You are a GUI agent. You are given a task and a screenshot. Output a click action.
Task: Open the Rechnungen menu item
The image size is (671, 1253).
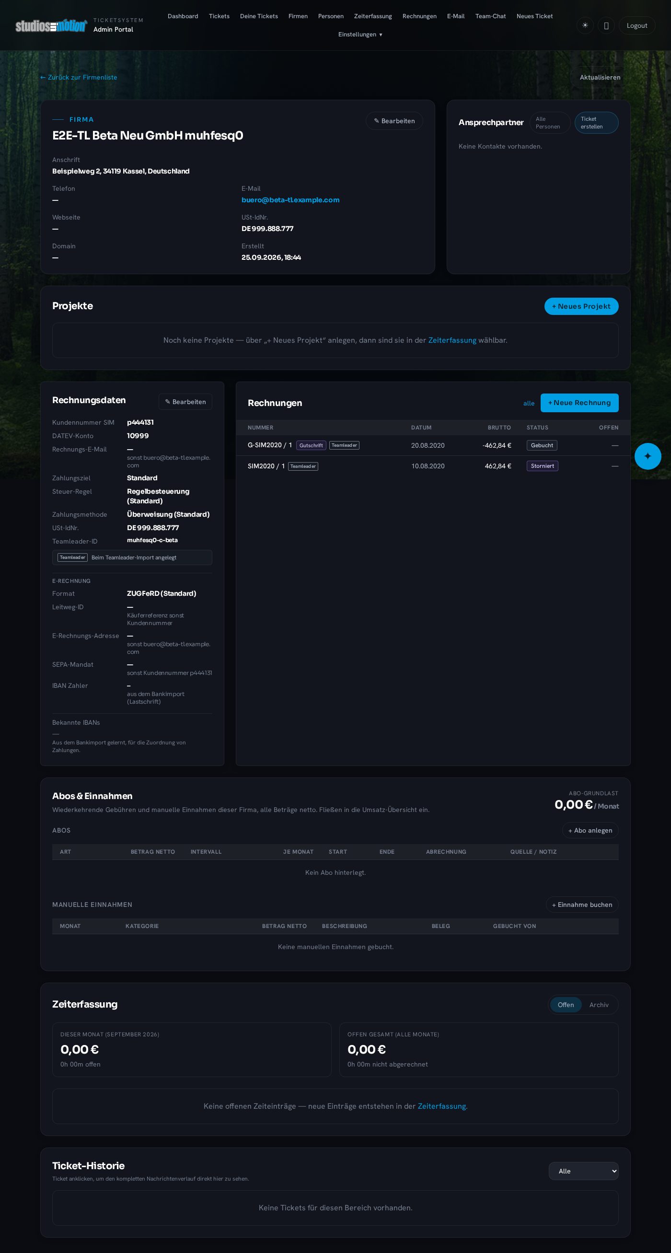tap(419, 16)
